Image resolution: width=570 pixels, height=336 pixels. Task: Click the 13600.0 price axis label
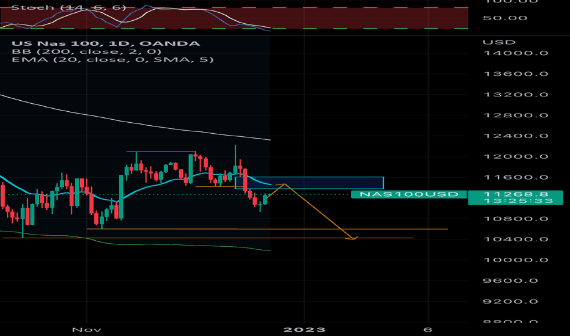516,74
